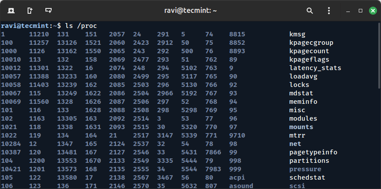Viewport: 381px width, 189px height.
Task: Select the mounts entry
Action: (301, 127)
